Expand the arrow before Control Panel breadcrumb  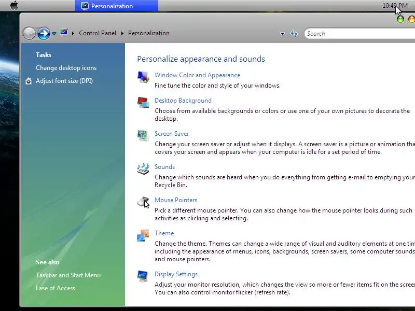point(73,33)
